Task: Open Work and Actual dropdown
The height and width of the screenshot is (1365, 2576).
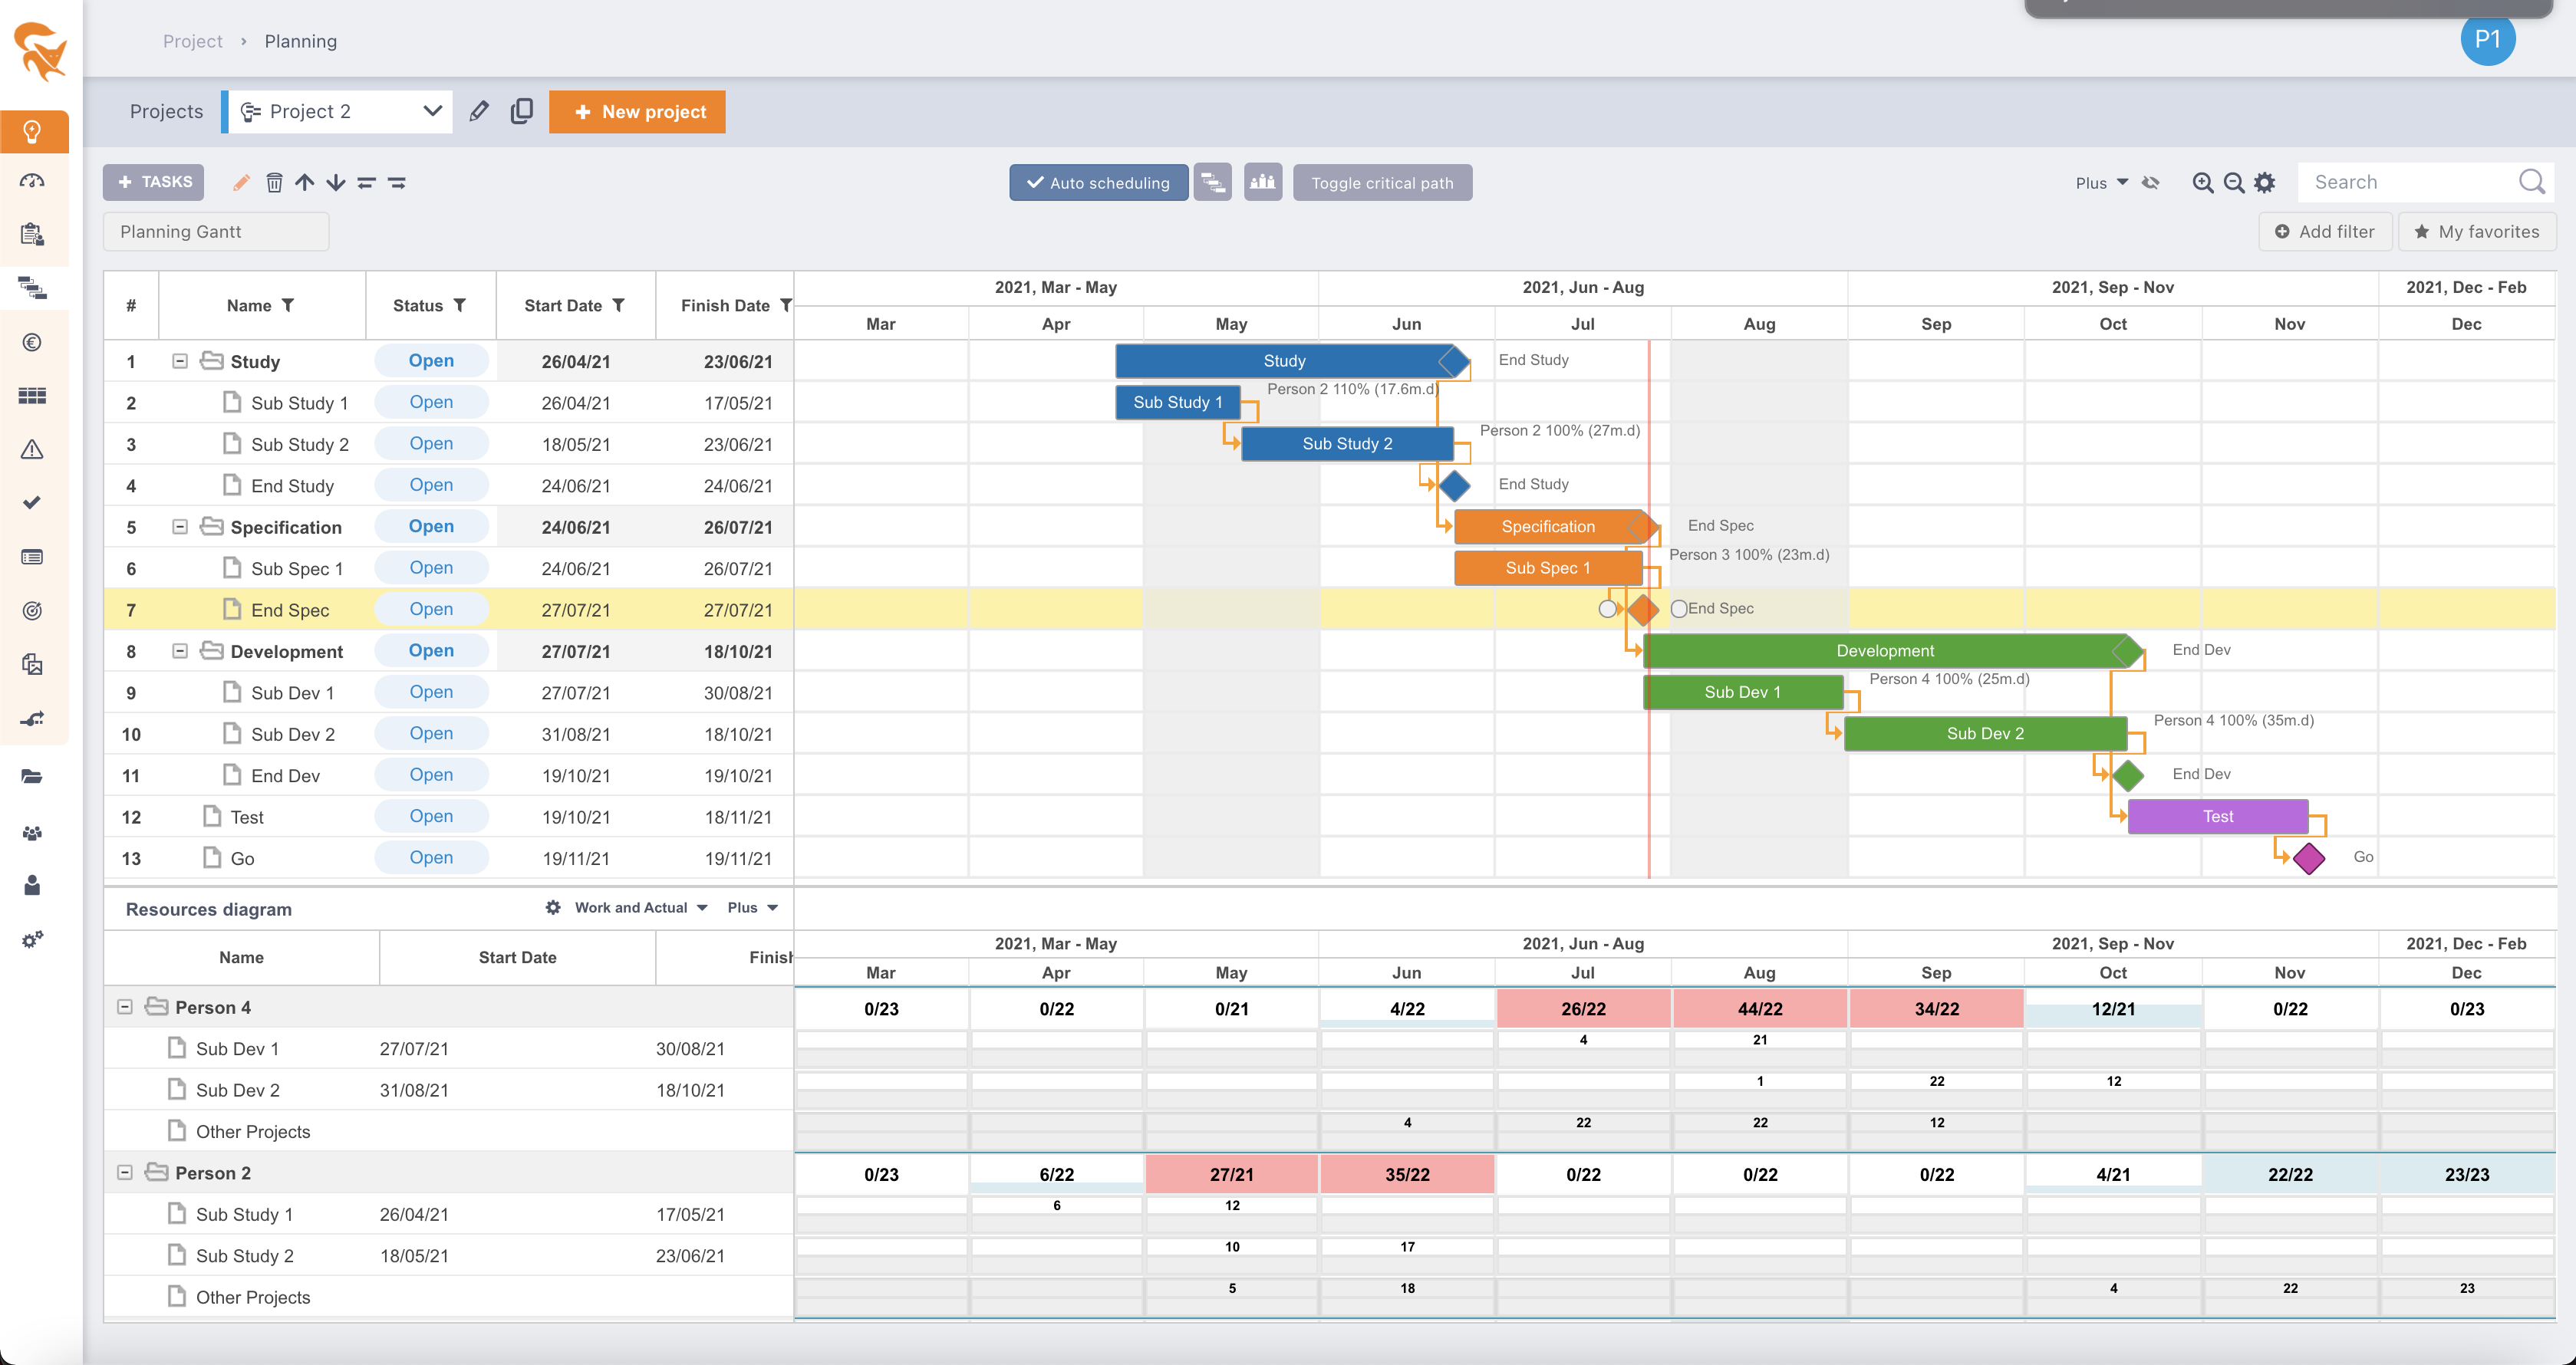Action: (x=640, y=907)
